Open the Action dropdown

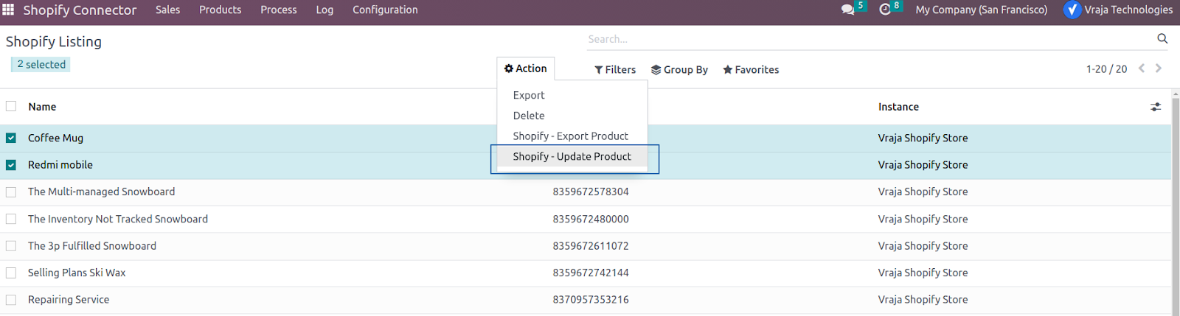(x=526, y=69)
